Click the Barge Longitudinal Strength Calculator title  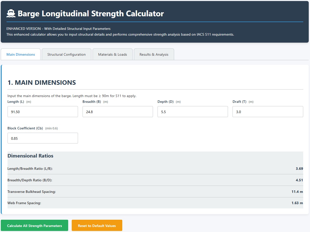point(91,14)
